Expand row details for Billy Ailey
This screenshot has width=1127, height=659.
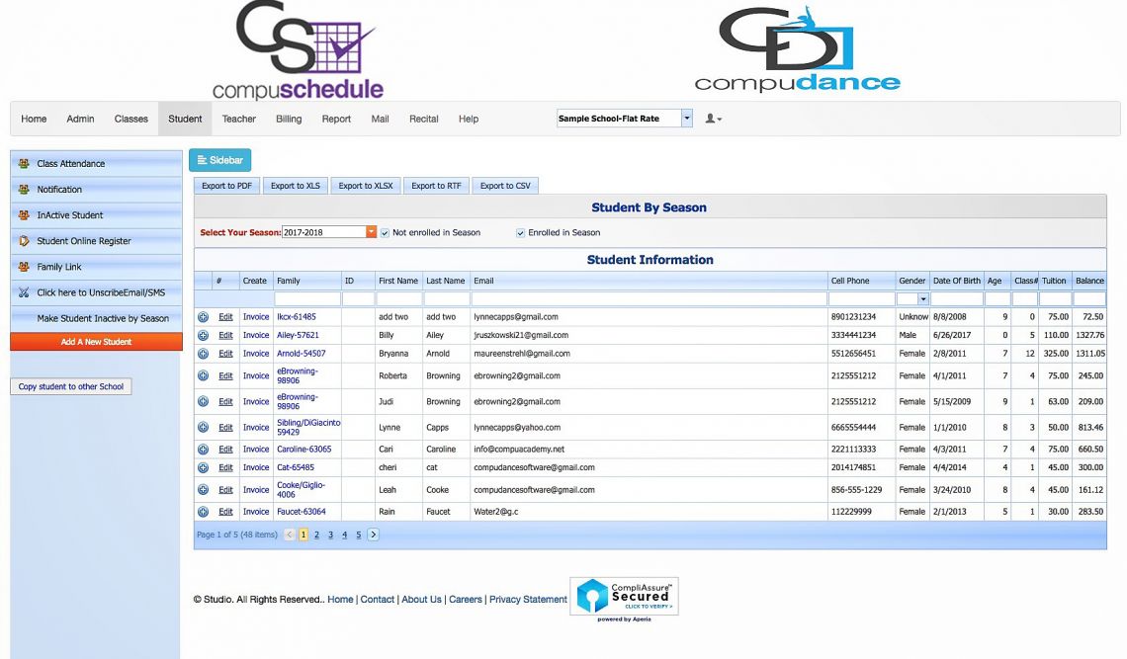[203, 336]
